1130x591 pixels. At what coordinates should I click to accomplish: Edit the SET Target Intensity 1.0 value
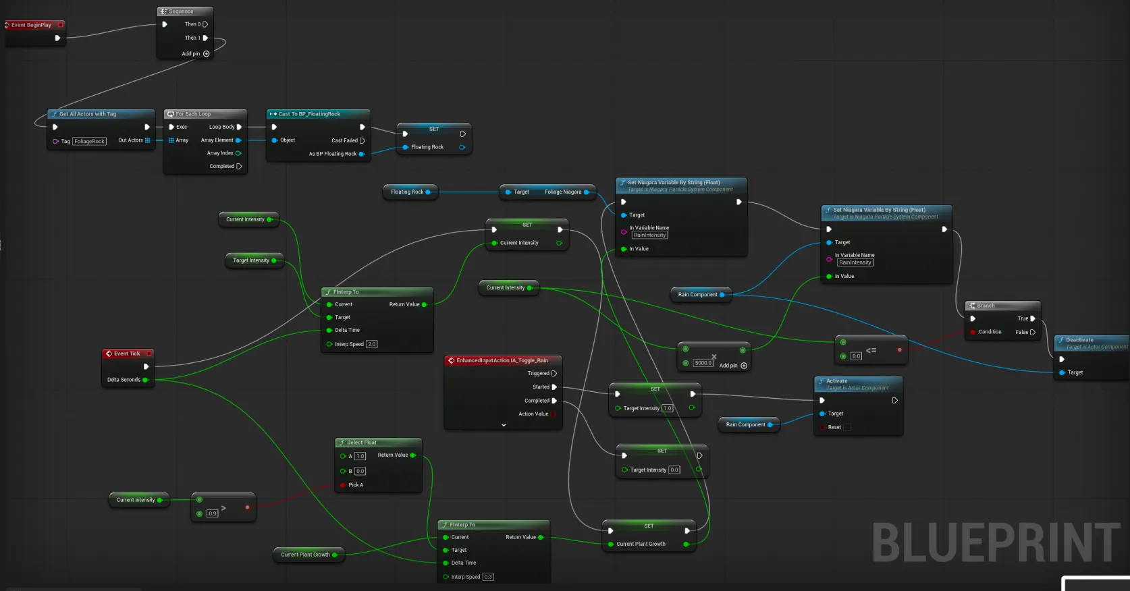click(668, 408)
